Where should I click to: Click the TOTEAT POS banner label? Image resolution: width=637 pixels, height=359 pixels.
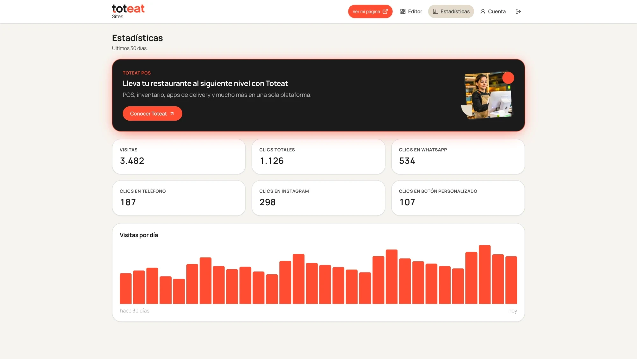137,73
